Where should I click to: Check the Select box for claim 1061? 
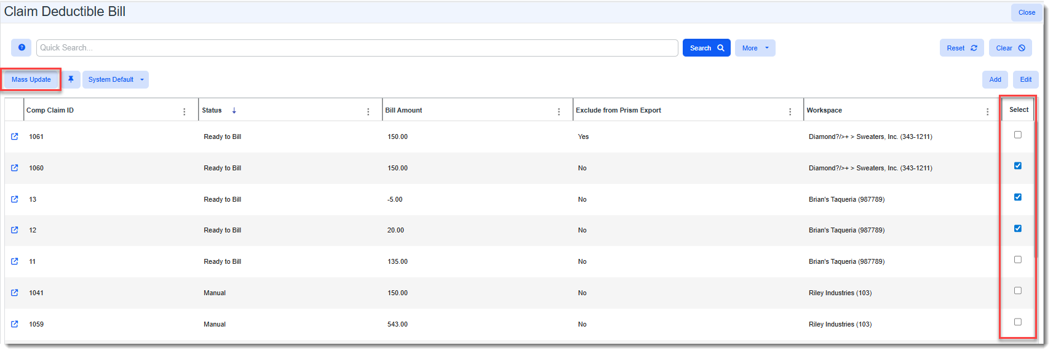(1017, 135)
